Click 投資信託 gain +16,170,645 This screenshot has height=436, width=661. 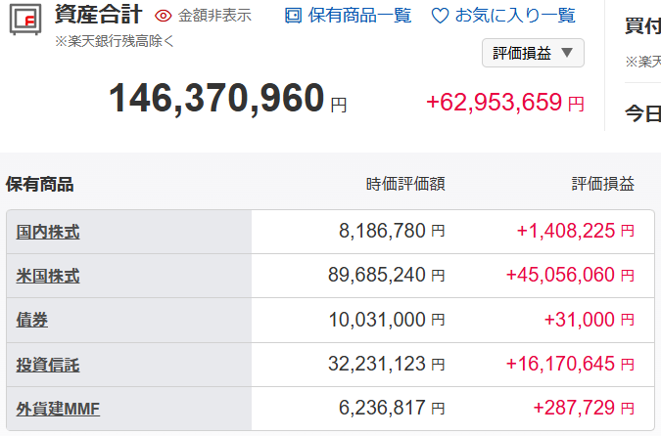[560, 365]
